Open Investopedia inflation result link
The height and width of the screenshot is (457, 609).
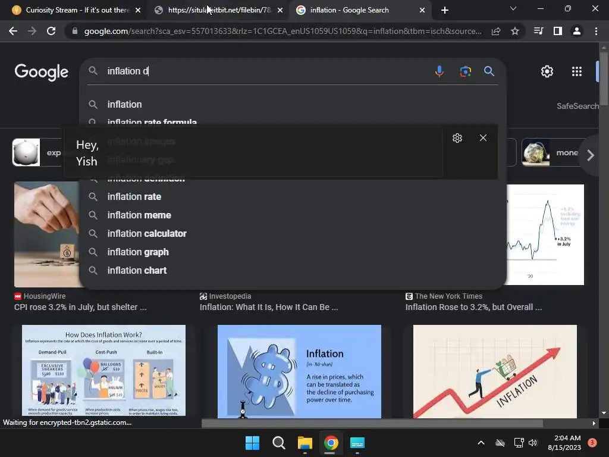pos(269,307)
